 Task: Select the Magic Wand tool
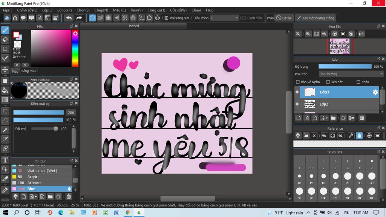(x=5, y=130)
